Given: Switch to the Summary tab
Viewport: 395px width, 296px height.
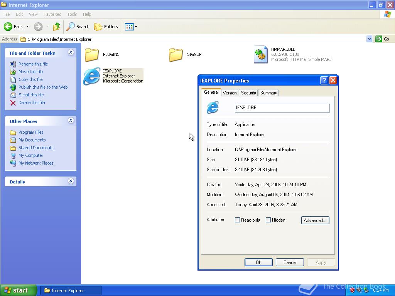Looking at the screenshot, I should (268, 93).
